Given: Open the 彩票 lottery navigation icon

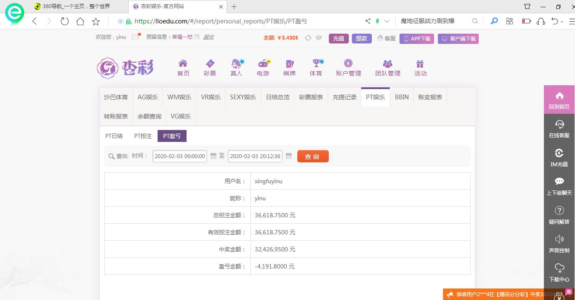Looking at the screenshot, I should click(210, 63).
